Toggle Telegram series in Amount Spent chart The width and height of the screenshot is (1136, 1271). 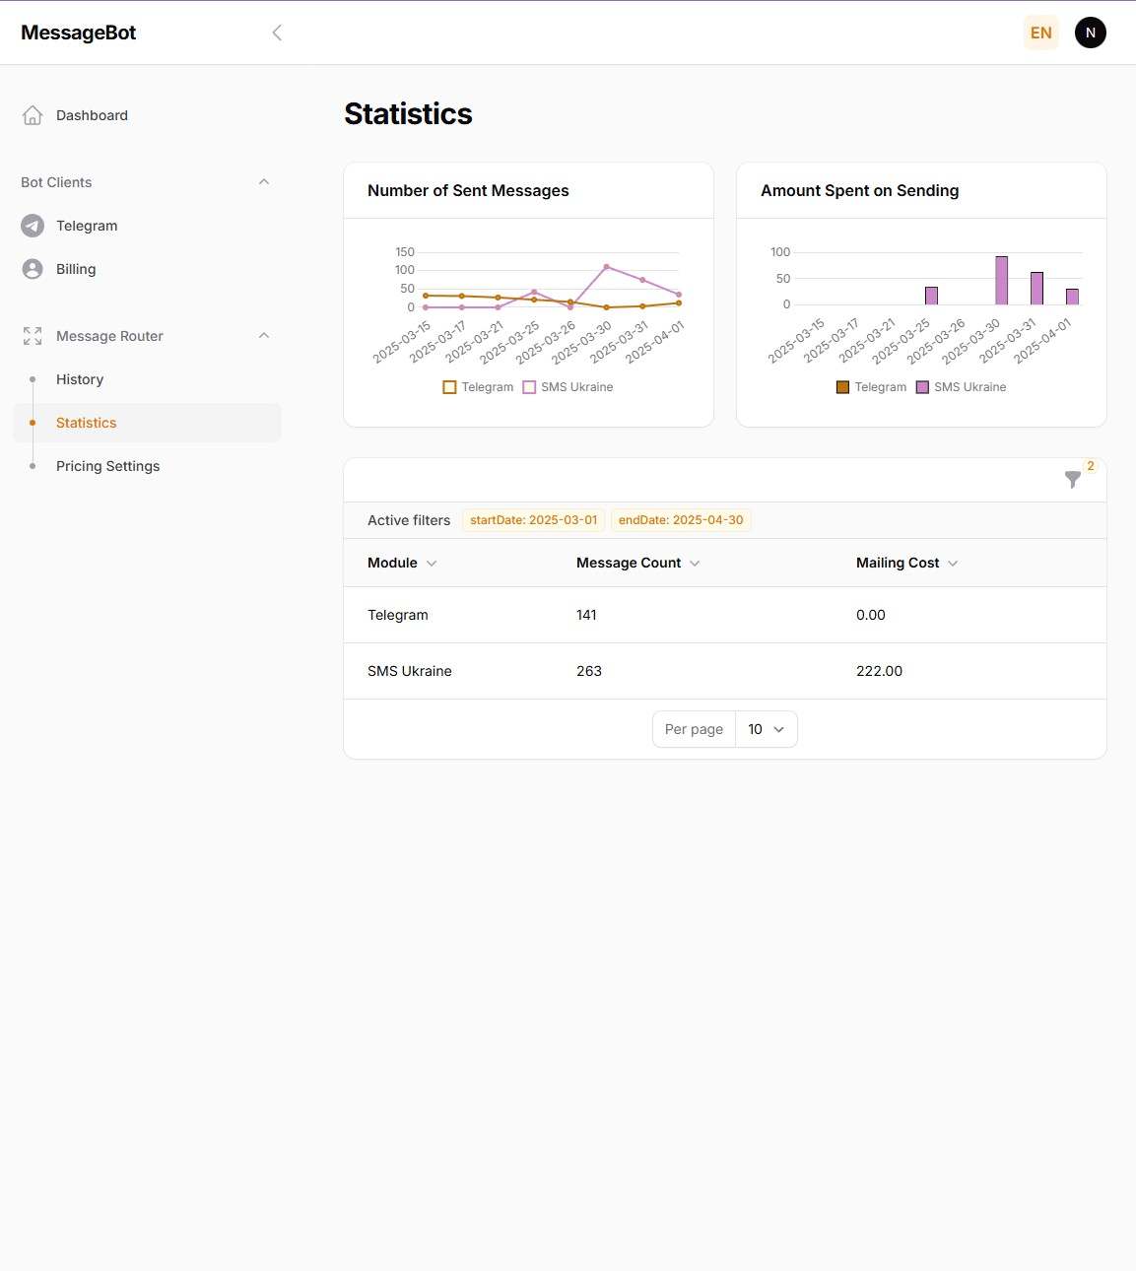(x=871, y=387)
